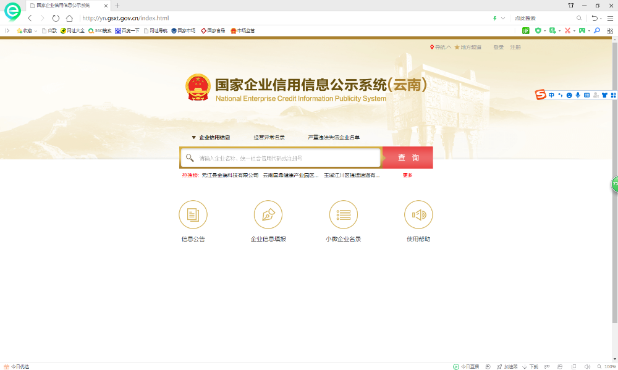Select the screenshot scissors tool in the toolbar

tap(567, 31)
